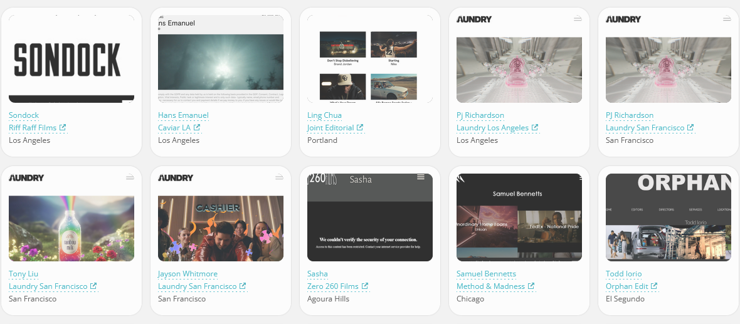Viewport: 740px width, 324px height.
Task: Click the external-link icon beside Caviar LA
Action: pos(197,128)
